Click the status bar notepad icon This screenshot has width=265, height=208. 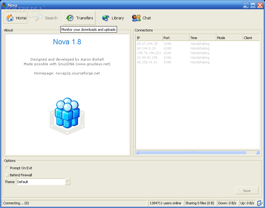tap(260, 203)
